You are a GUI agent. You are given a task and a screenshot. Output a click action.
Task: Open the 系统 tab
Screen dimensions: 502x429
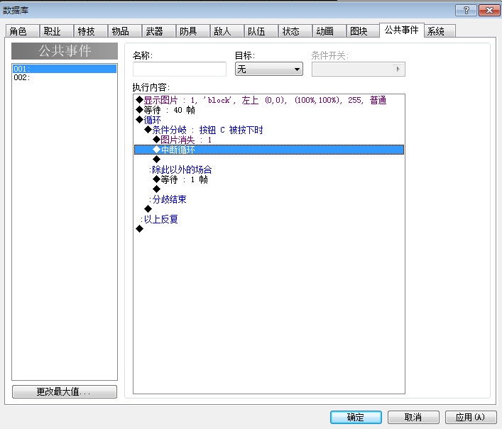tap(440, 31)
